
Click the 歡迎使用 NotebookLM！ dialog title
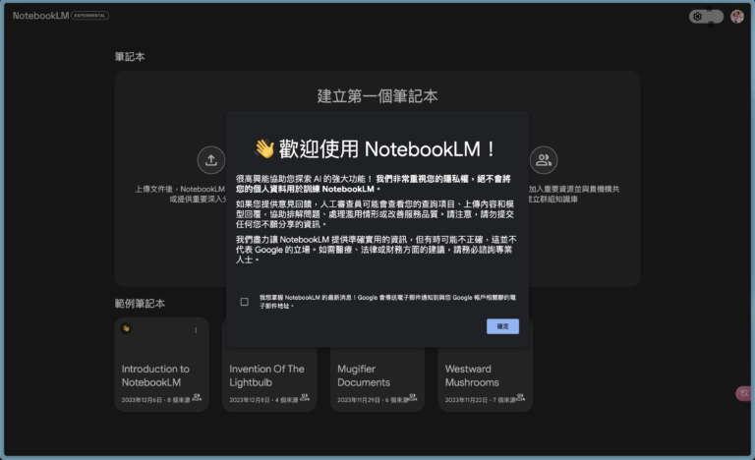pyautogui.click(x=387, y=148)
